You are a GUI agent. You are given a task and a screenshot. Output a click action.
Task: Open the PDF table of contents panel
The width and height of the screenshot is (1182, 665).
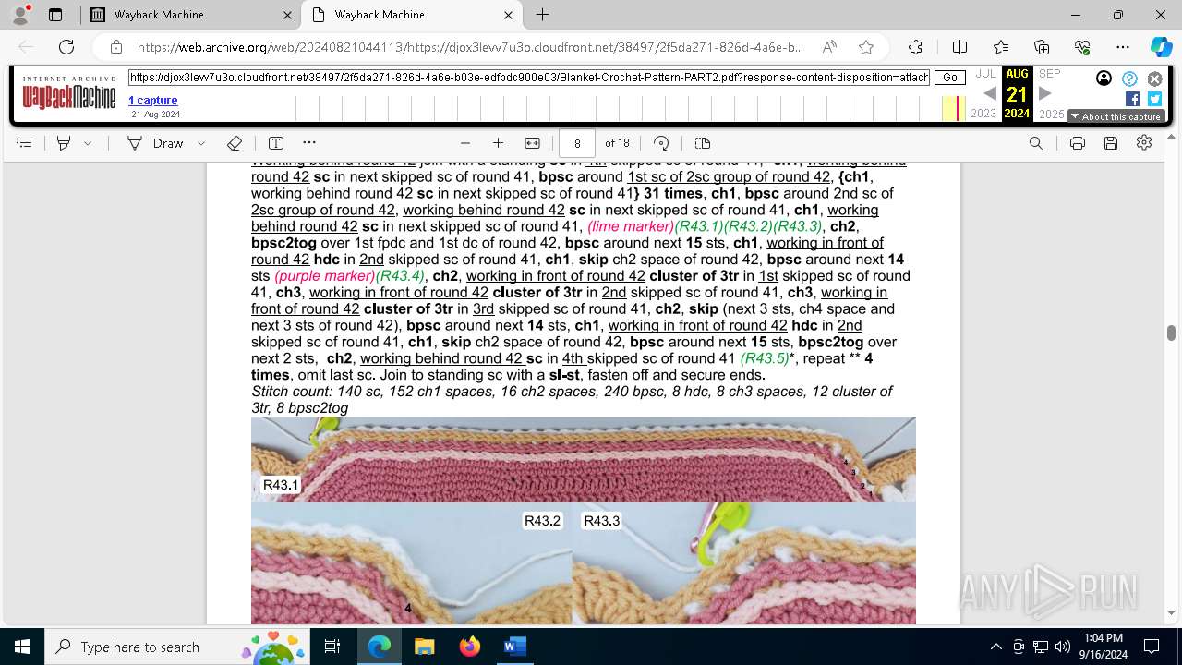click(25, 143)
